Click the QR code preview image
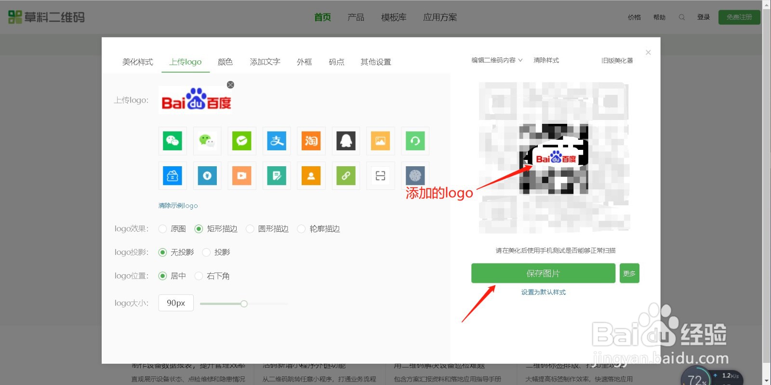The height and width of the screenshot is (385, 771). point(554,158)
